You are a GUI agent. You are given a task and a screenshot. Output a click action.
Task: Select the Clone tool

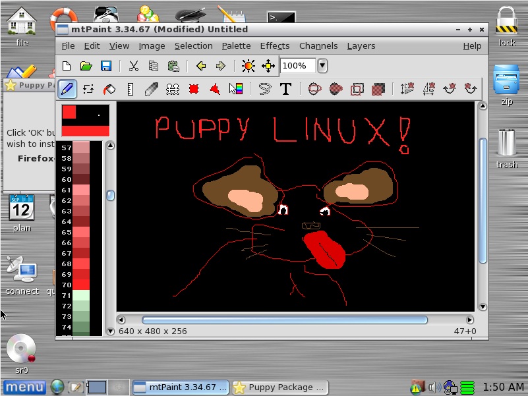click(x=173, y=89)
